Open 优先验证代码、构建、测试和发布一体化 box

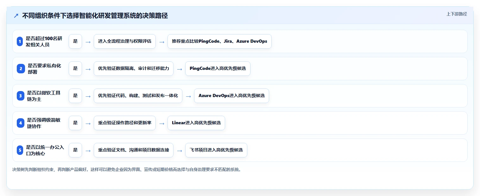[138, 96]
